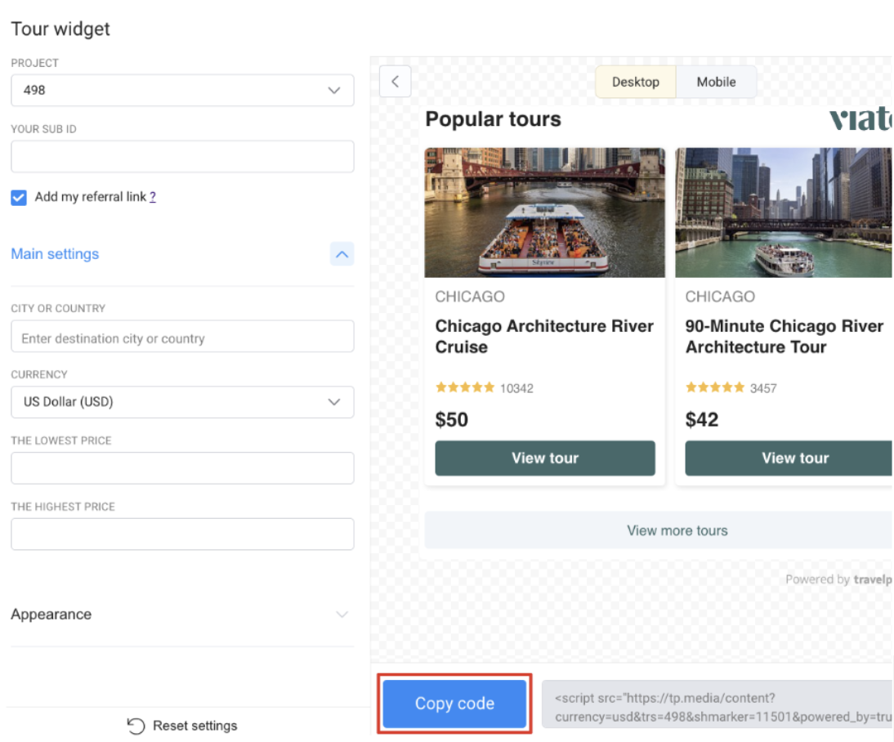
Task: Click the script embed code text box
Action: click(717, 704)
